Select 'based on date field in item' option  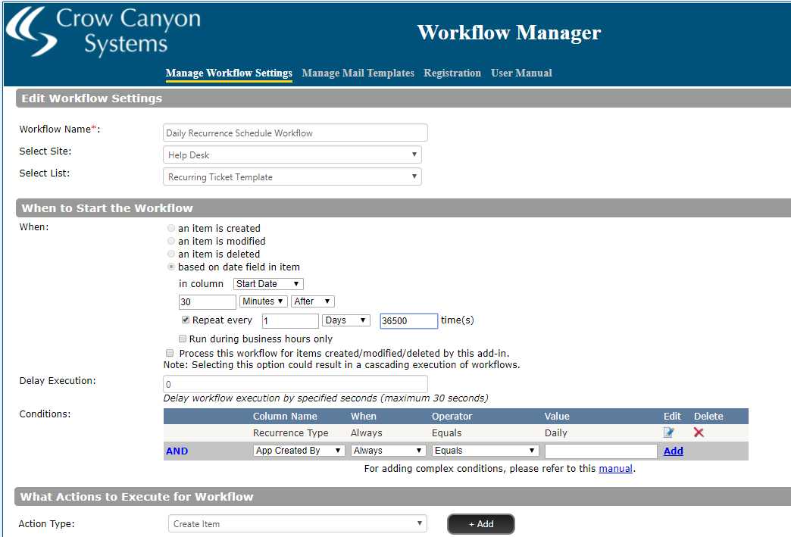coord(171,267)
